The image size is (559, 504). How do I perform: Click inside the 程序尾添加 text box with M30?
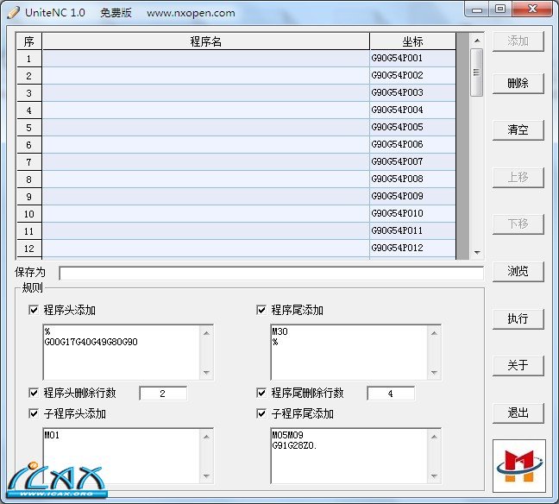coord(349,352)
